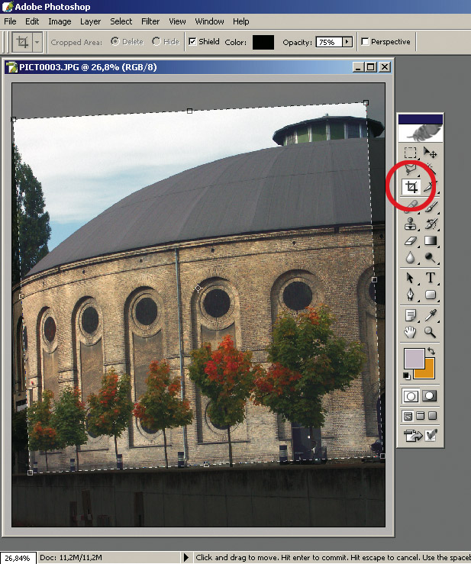
Task: Select the Move tool
Action: (x=430, y=153)
